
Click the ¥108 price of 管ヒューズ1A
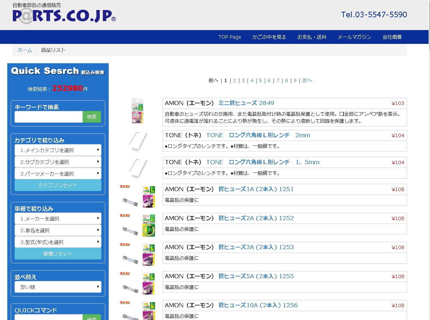pos(398,189)
